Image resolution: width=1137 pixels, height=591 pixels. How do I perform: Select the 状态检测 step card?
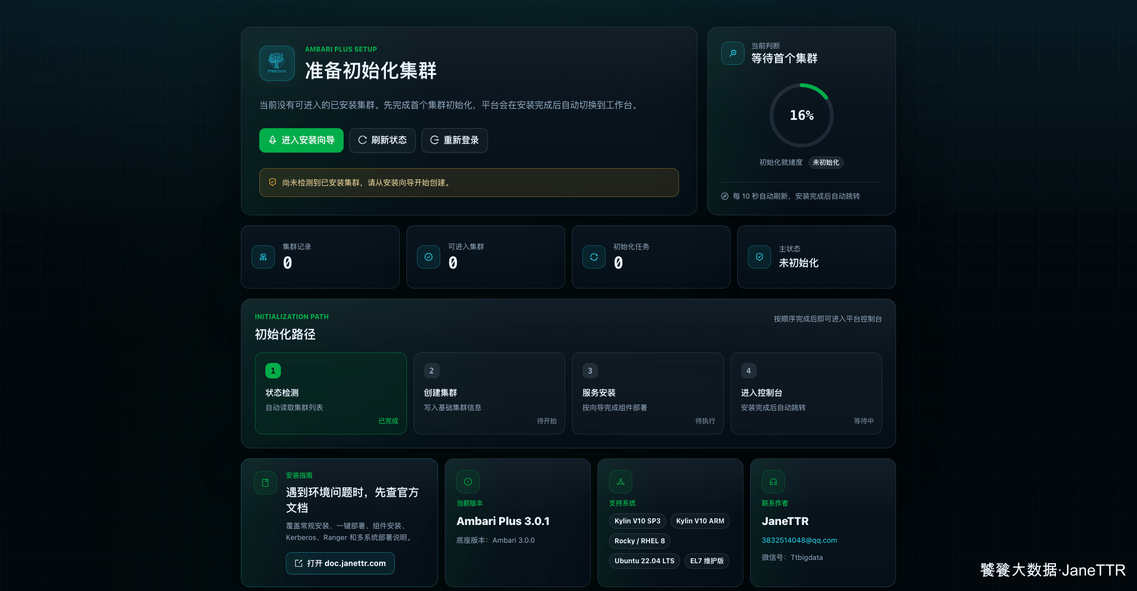pyautogui.click(x=331, y=393)
